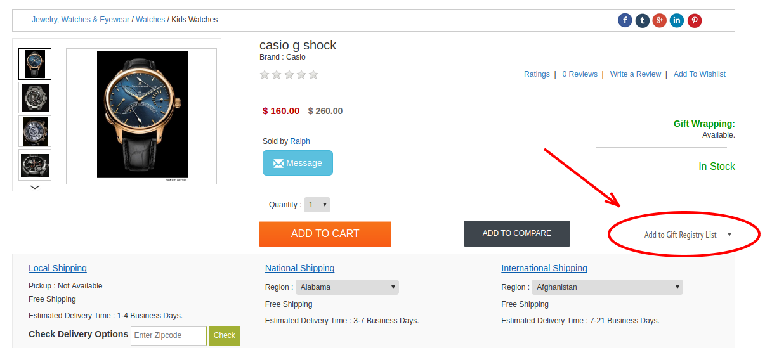This screenshot has height=348, width=772.
Task: Open the Quantity dropdown
Action: (317, 205)
